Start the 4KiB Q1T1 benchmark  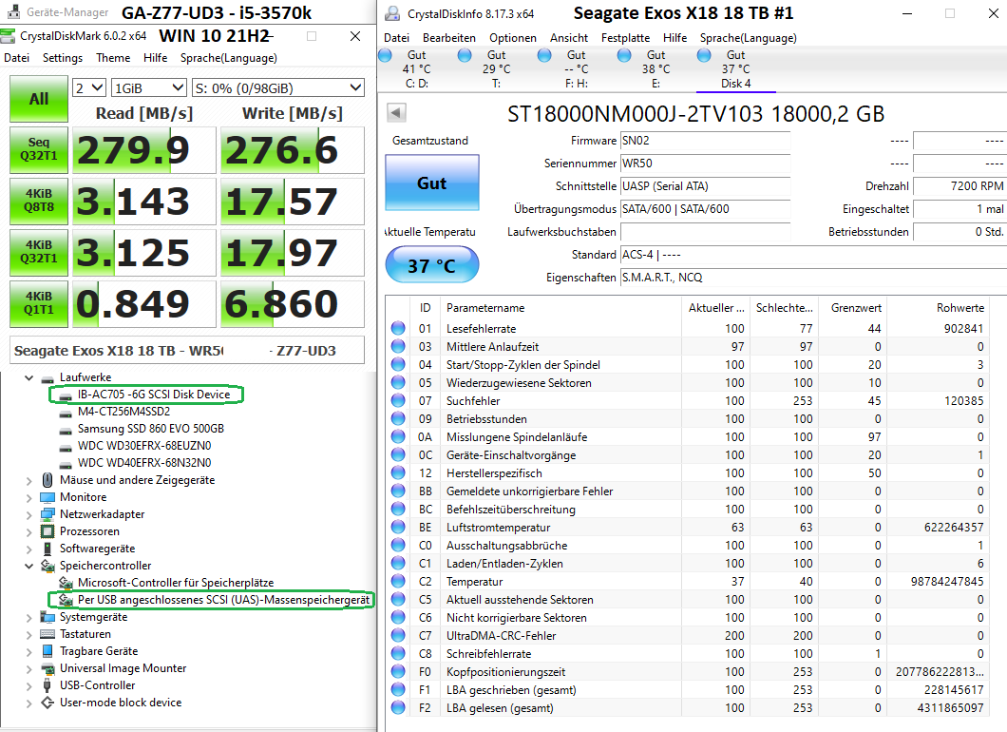coord(39,303)
